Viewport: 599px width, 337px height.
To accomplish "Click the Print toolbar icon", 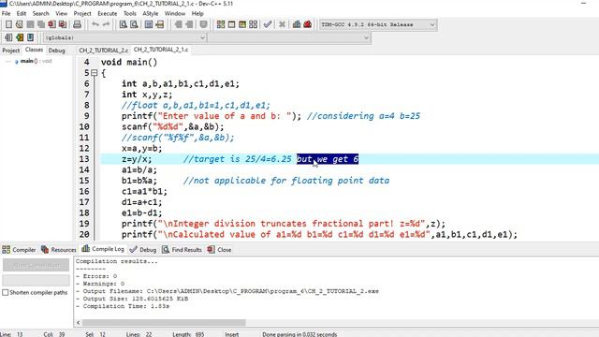I will tap(77, 25).
